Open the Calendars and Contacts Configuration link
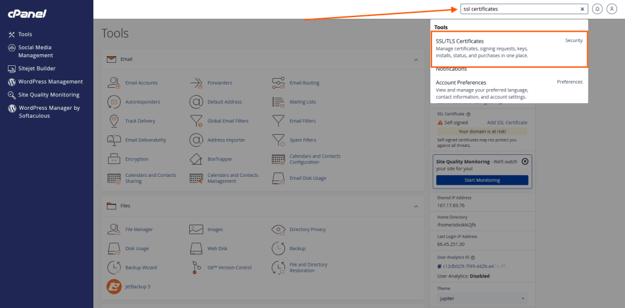Image resolution: width=625 pixels, height=308 pixels. click(x=315, y=159)
